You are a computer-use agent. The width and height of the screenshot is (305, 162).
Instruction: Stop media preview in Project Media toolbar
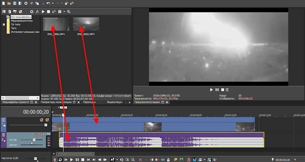pos(48,12)
